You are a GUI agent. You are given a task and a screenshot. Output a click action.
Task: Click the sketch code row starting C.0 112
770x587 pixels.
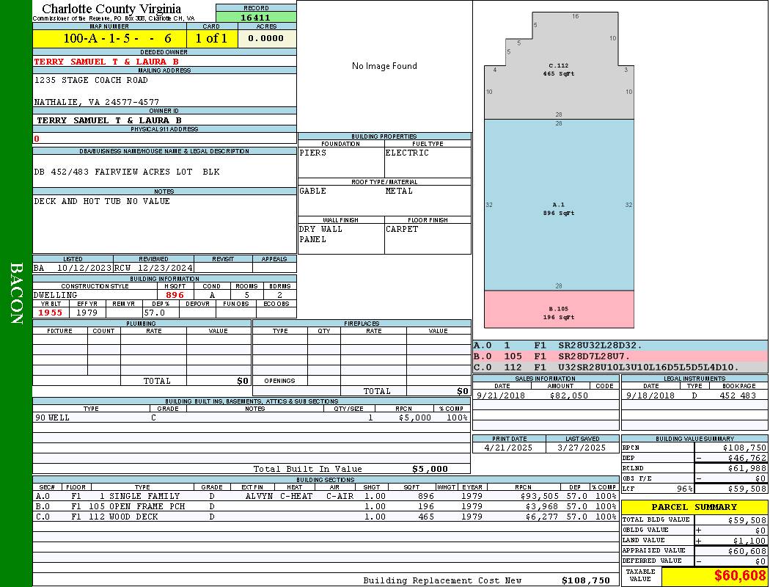coord(620,368)
